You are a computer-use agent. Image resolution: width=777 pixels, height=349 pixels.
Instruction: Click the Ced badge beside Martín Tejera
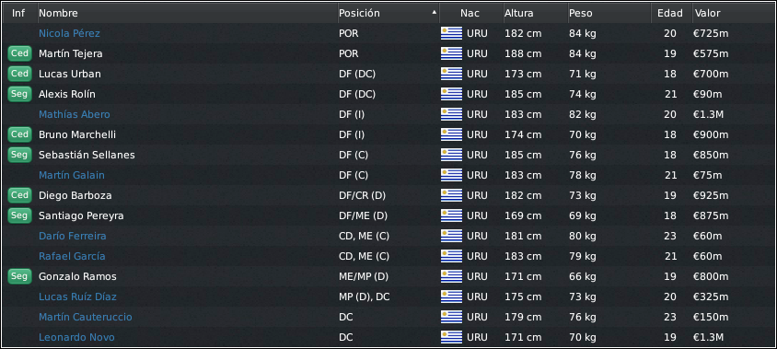click(20, 53)
